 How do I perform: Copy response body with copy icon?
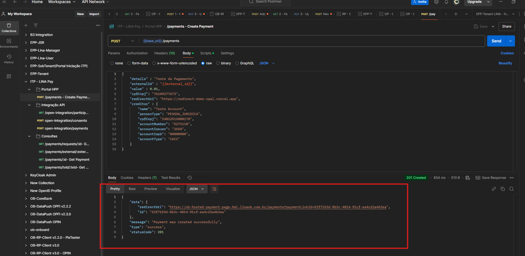tap(503, 189)
